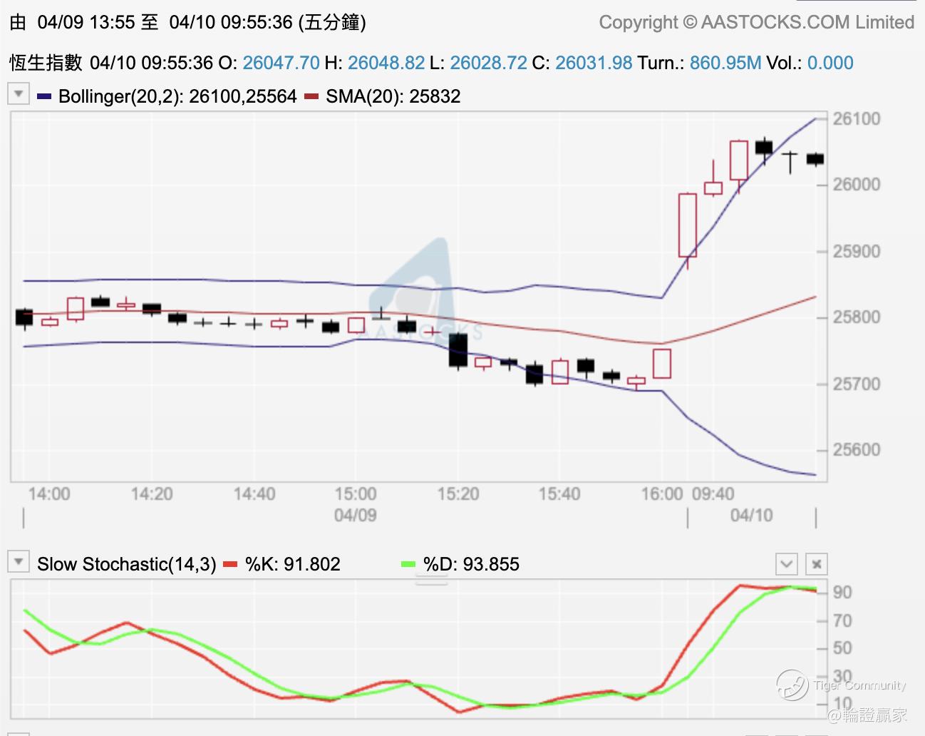Click the "25600" price axis label

pos(857,450)
